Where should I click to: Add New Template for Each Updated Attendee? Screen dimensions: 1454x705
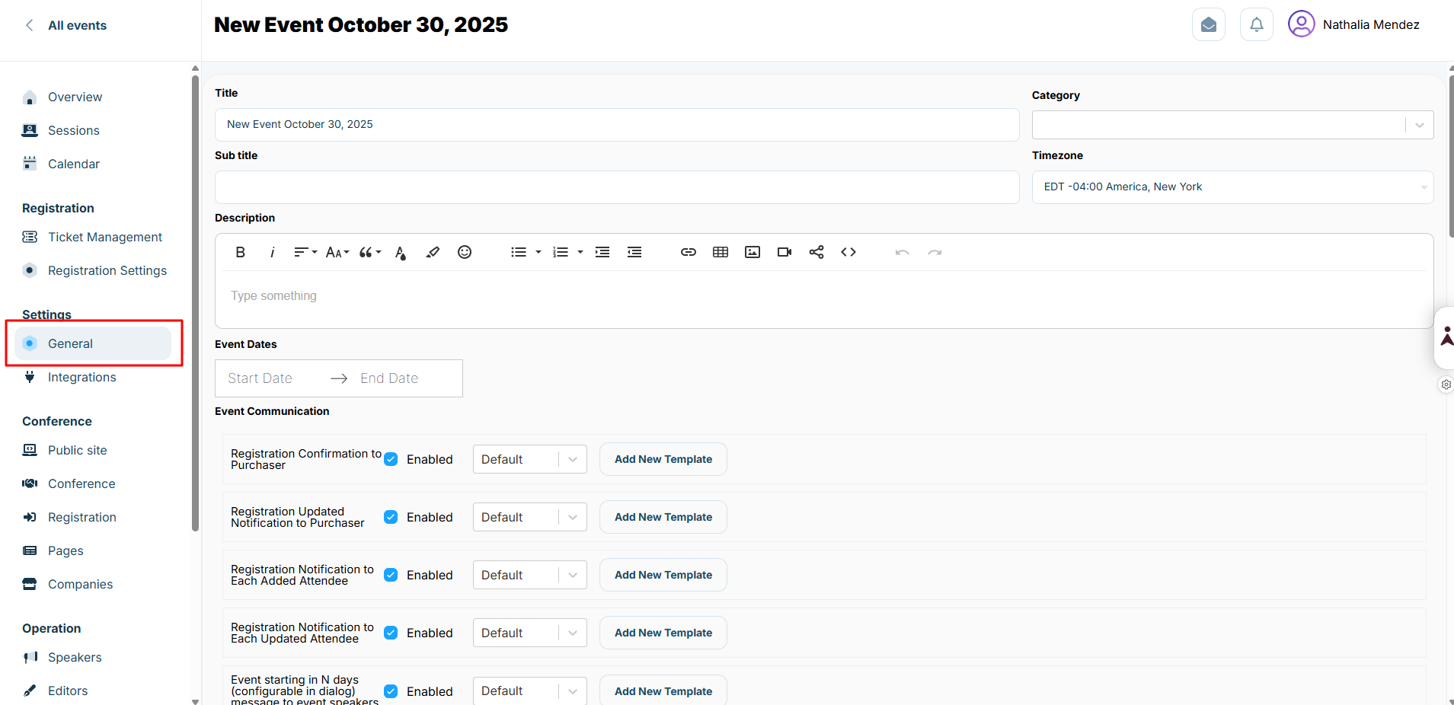663,633
